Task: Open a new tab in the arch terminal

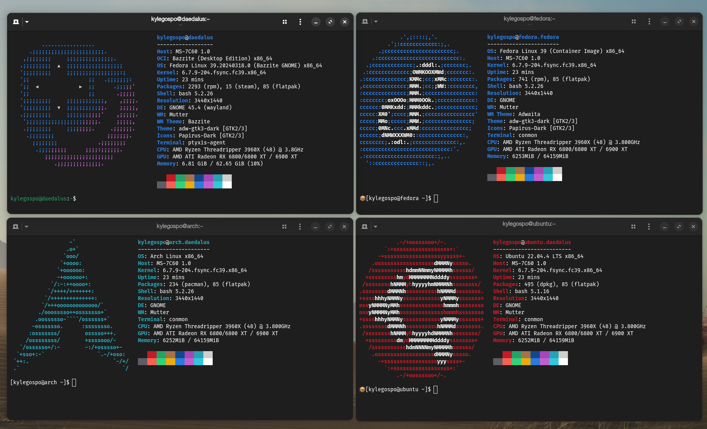Action: coord(16,227)
